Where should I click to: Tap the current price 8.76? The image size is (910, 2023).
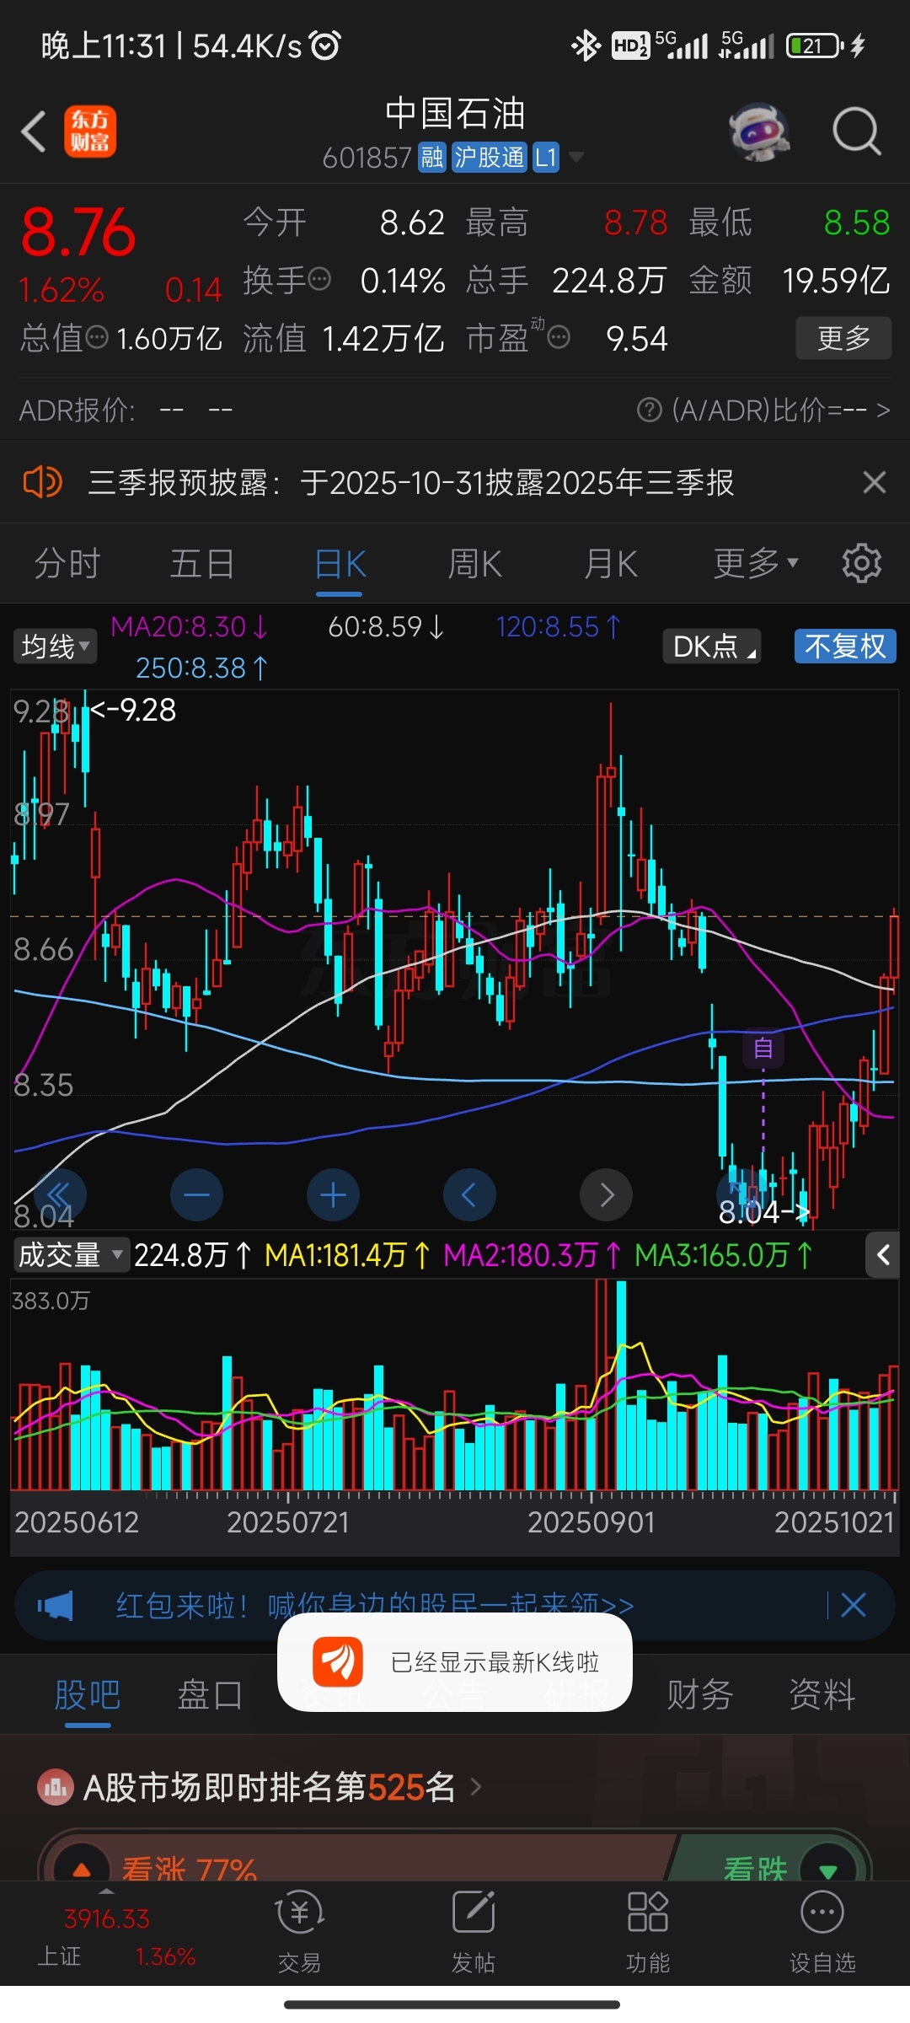(78, 231)
